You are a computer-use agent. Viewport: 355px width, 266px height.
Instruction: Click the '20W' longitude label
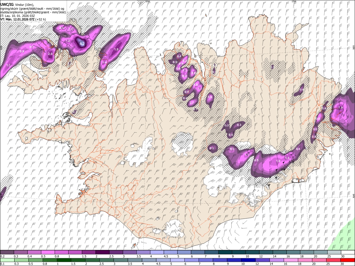(148, 1)
